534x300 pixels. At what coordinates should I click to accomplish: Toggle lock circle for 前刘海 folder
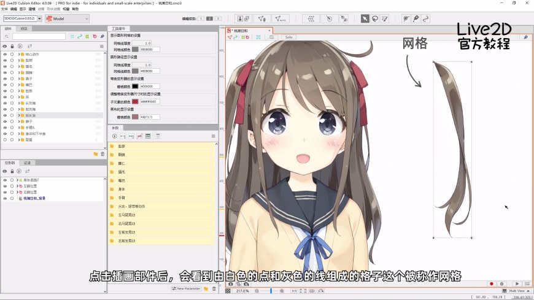[12, 109]
